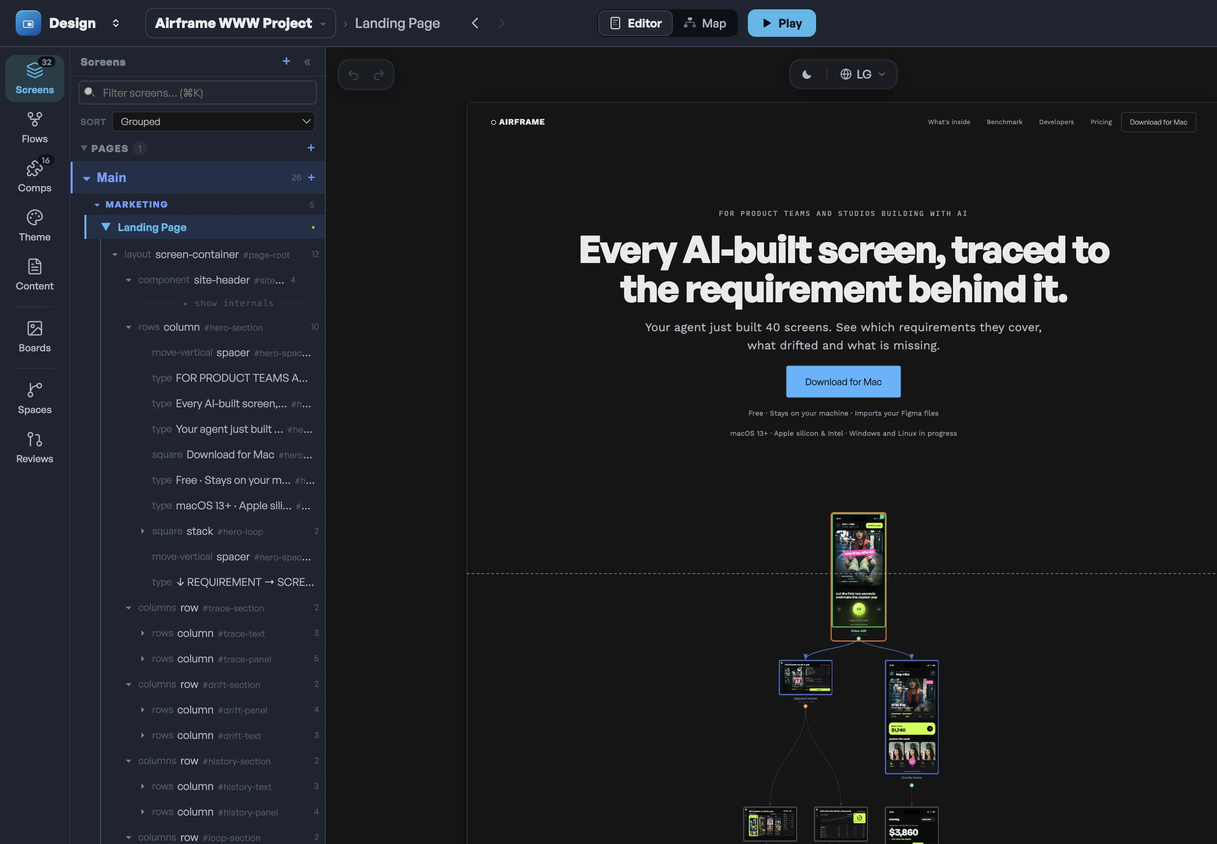The height and width of the screenshot is (844, 1217).
Task: Focus the Filter screens search field
Action: tap(198, 93)
